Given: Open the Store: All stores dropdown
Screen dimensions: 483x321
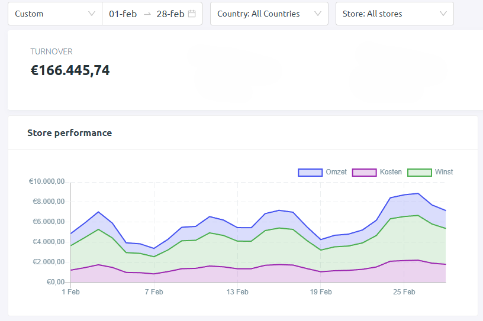Looking at the screenshot, I should (x=395, y=14).
